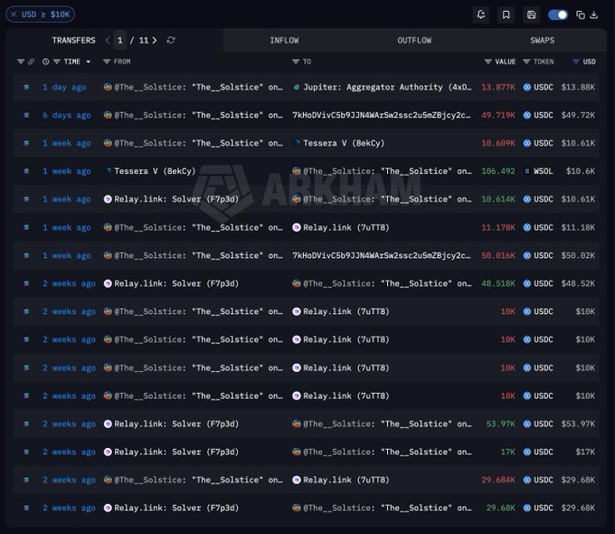
Task: Click the bookmark icon in the top toolbar
Action: [x=506, y=14]
